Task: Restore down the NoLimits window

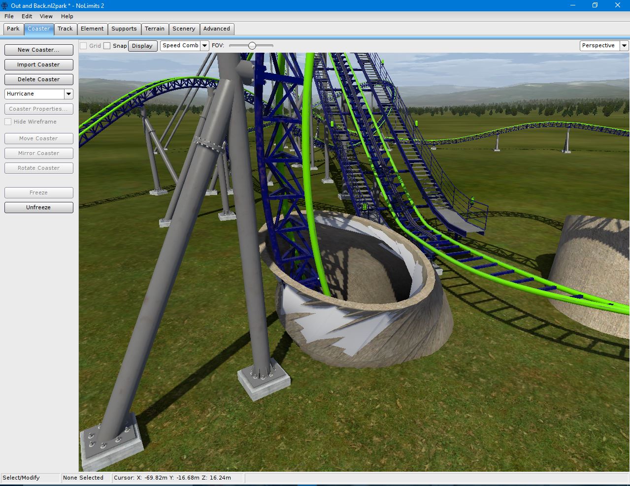Action: coord(595,5)
